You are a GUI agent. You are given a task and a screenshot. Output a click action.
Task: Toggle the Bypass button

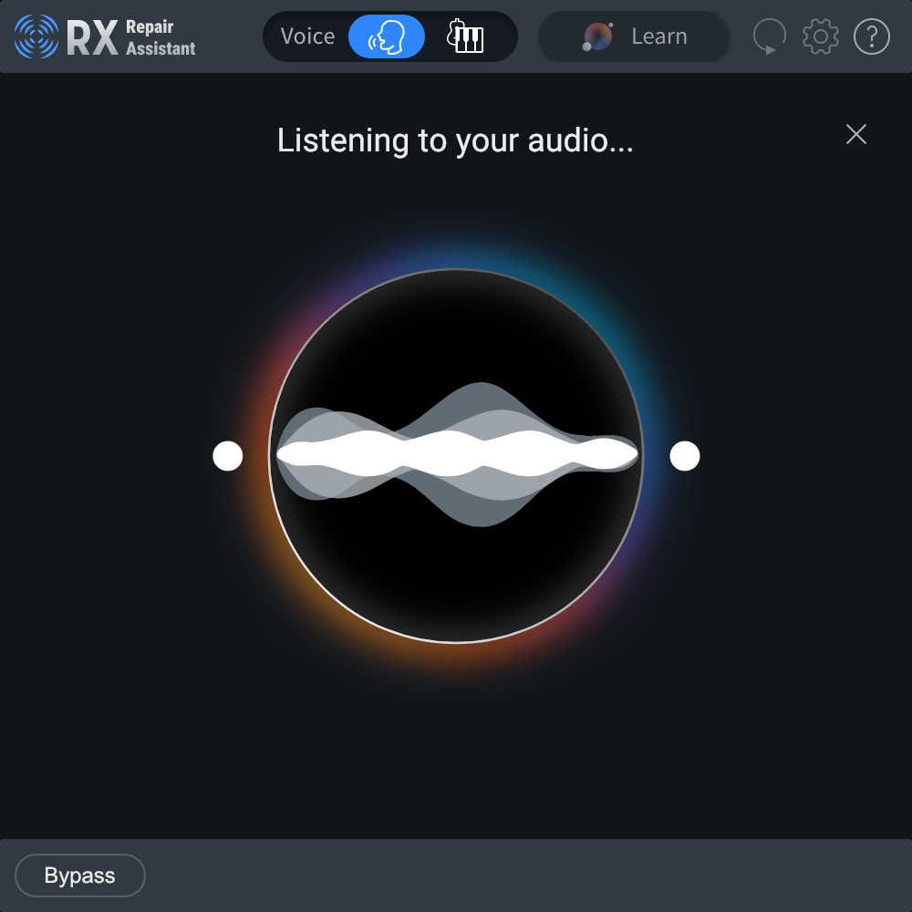point(80,876)
